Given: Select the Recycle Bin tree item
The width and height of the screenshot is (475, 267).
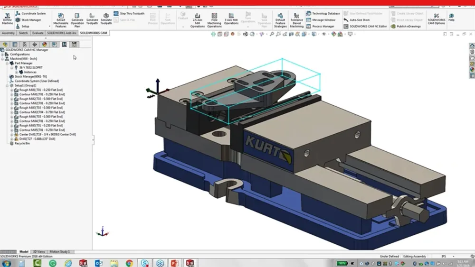Looking at the screenshot, I should click(19, 143).
